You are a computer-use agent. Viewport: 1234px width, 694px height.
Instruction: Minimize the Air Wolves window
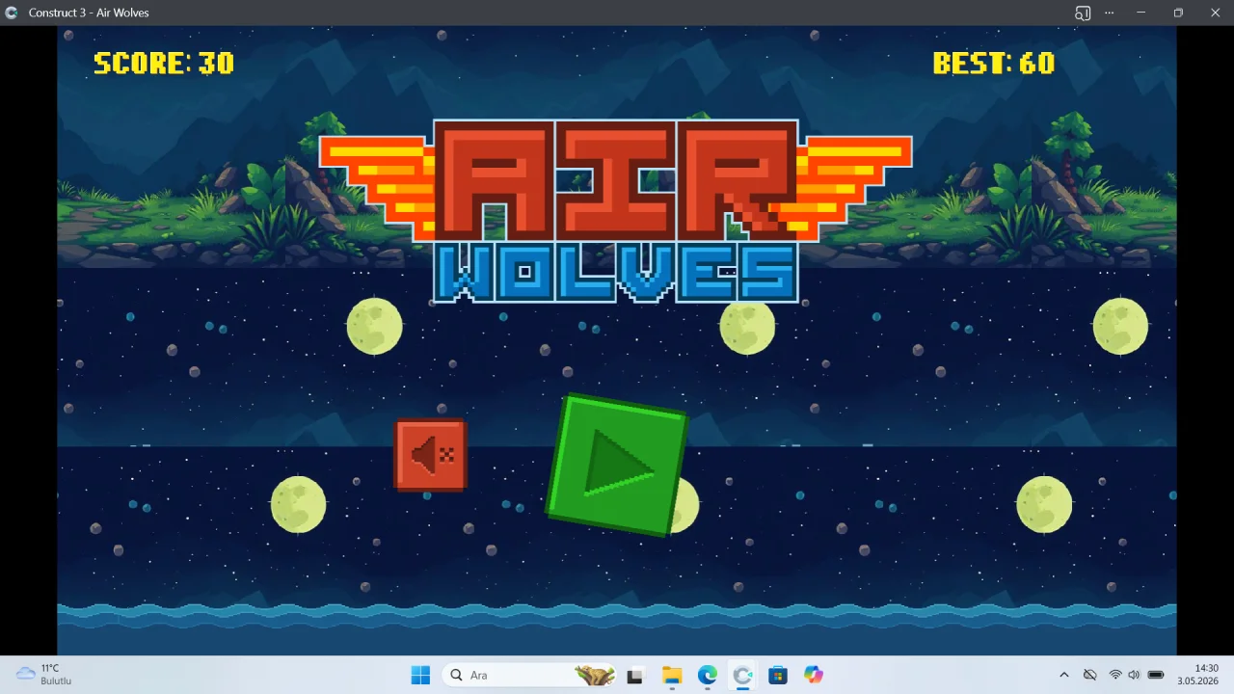coord(1140,13)
